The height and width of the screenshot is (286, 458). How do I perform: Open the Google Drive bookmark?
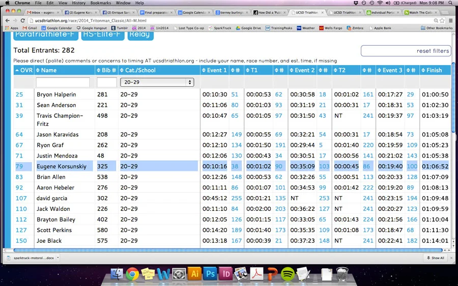[248, 28]
